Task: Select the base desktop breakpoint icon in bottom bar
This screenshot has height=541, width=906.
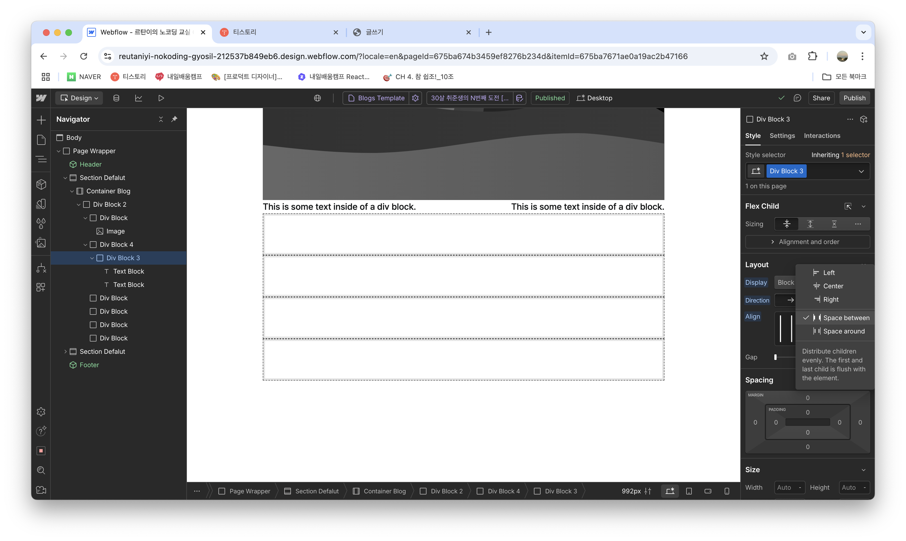Action: pos(670,491)
